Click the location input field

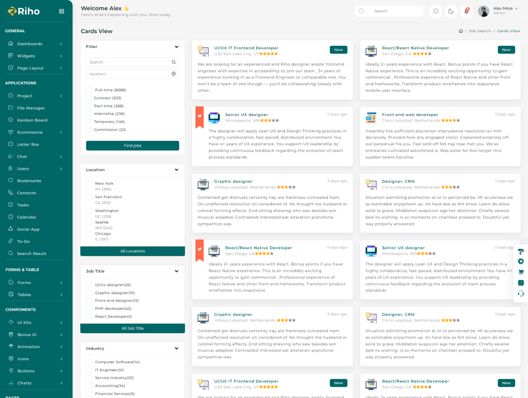[x=129, y=74]
